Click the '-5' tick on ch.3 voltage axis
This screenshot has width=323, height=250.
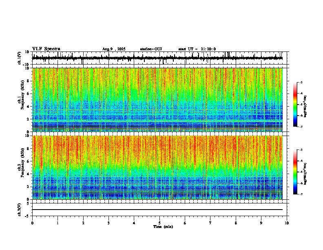[x=27, y=216]
